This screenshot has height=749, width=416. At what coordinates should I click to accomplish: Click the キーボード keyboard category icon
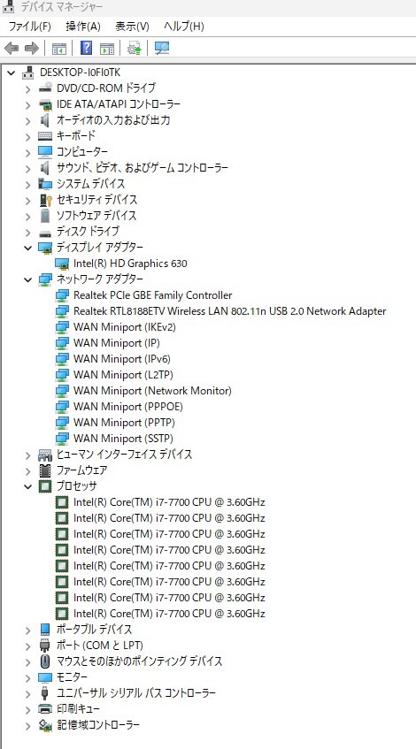pos(45,136)
